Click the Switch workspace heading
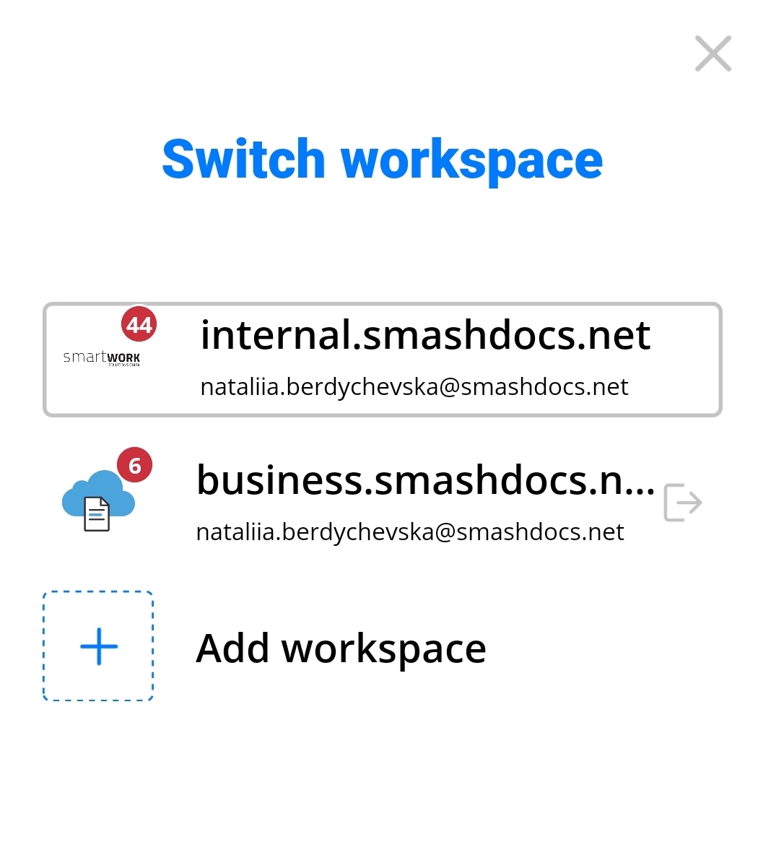The width and height of the screenshot is (771, 868). click(x=382, y=160)
